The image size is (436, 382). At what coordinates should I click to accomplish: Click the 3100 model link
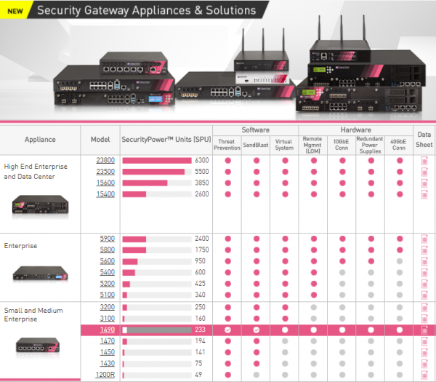click(x=107, y=318)
